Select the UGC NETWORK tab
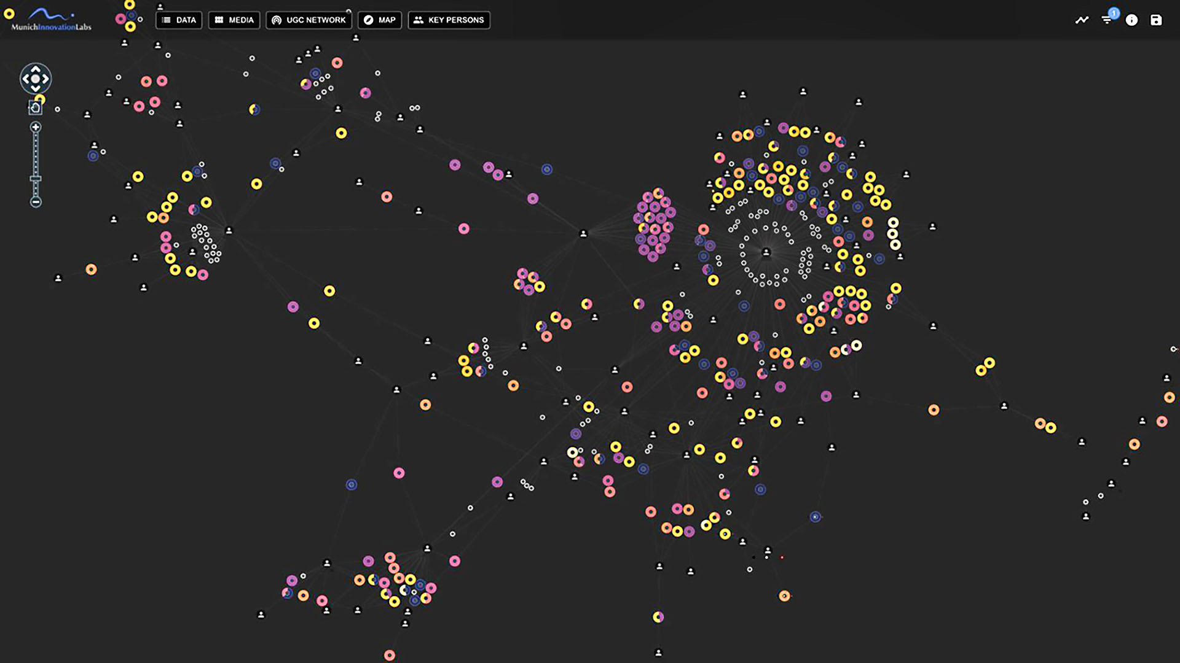Screen dimensions: 1180x663 309,20
